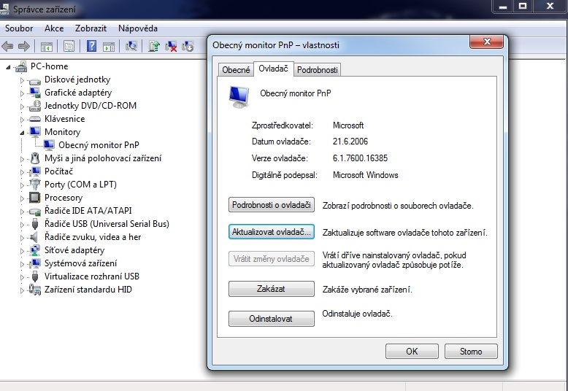The width and height of the screenshot is (568, 391).
Task: Click the Monitory category monitor icon
Action: [35, 132]
